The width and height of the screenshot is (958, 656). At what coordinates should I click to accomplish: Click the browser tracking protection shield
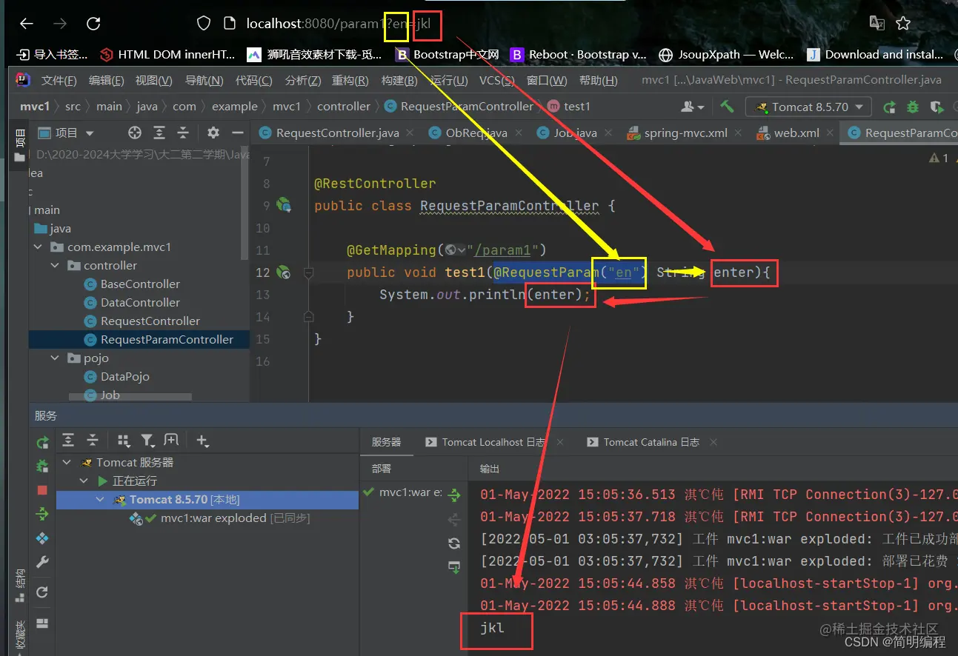point(204,24)
